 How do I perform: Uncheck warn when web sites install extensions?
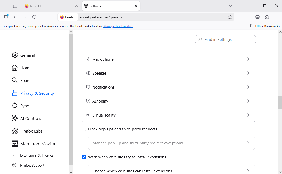[x=84, y=157]
